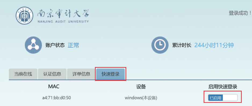Viewport: 252px width, 106px height.
Task: Click the cumulative duration clock icon
Action: point(160,45)
